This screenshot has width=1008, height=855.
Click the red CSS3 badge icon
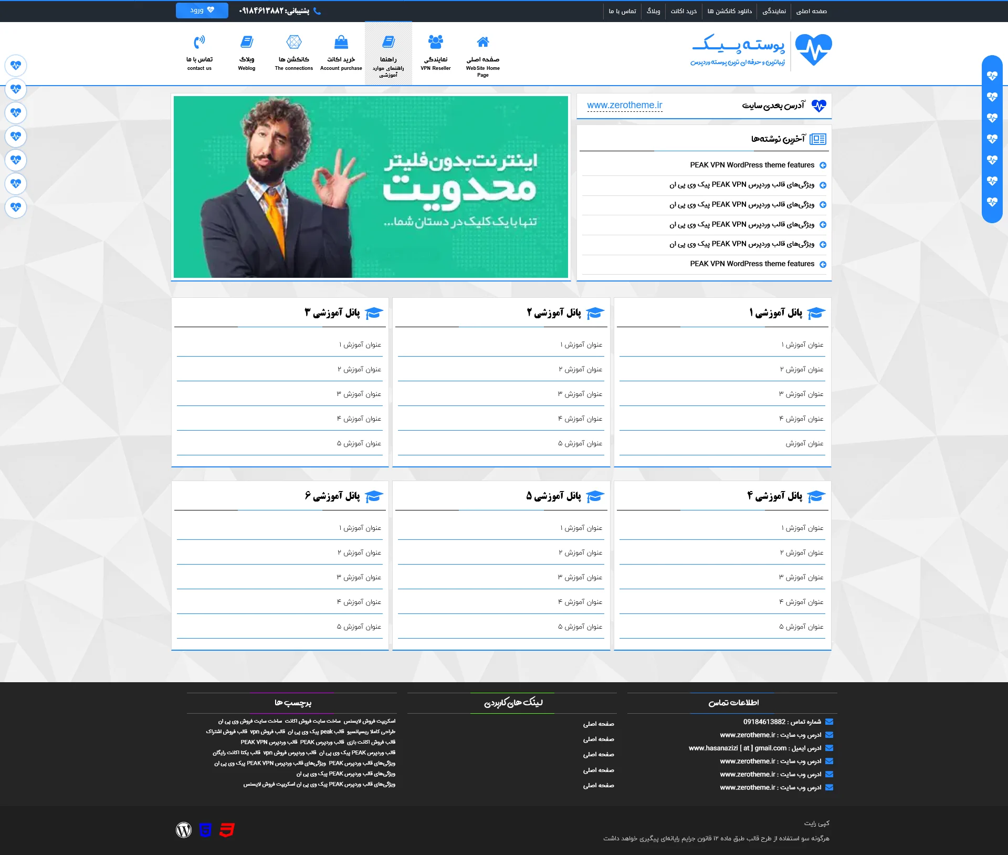227,830
